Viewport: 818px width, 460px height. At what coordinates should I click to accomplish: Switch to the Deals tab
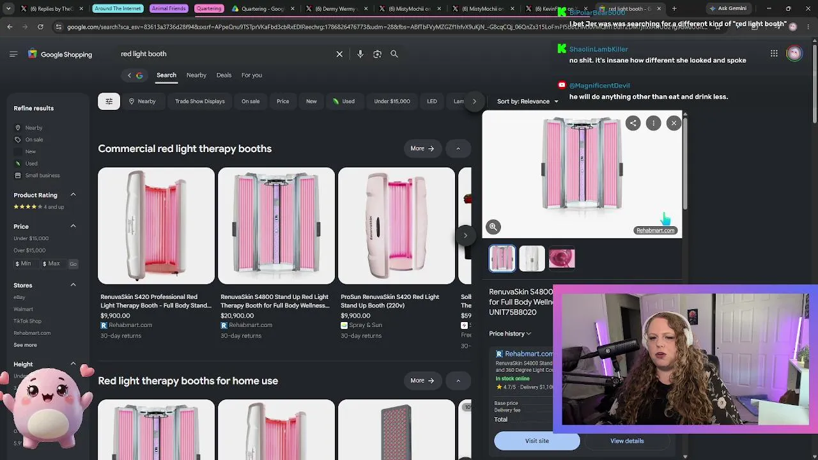coord(224,75)
